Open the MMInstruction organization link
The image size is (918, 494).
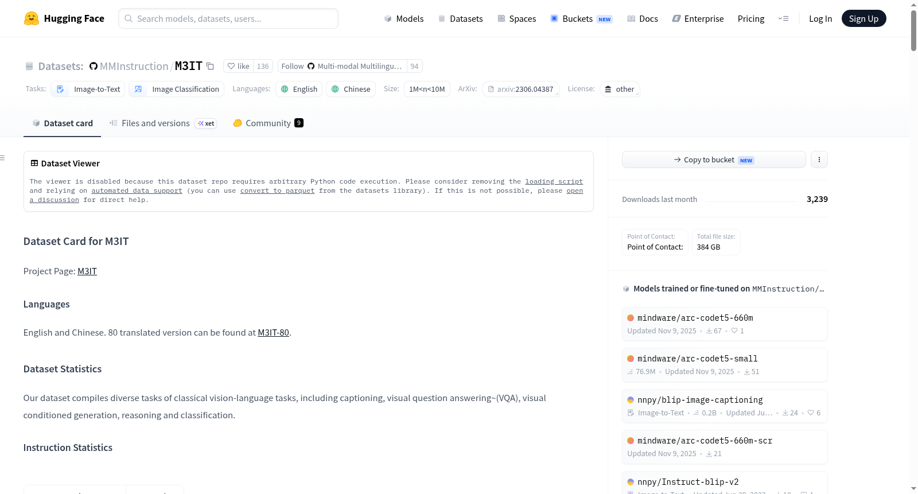tap(134, 66)
